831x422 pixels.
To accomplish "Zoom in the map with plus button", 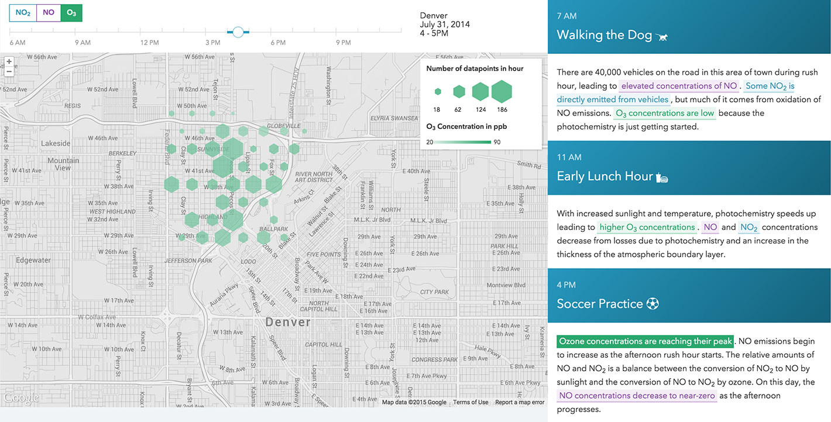I will (x=9, y=61).
